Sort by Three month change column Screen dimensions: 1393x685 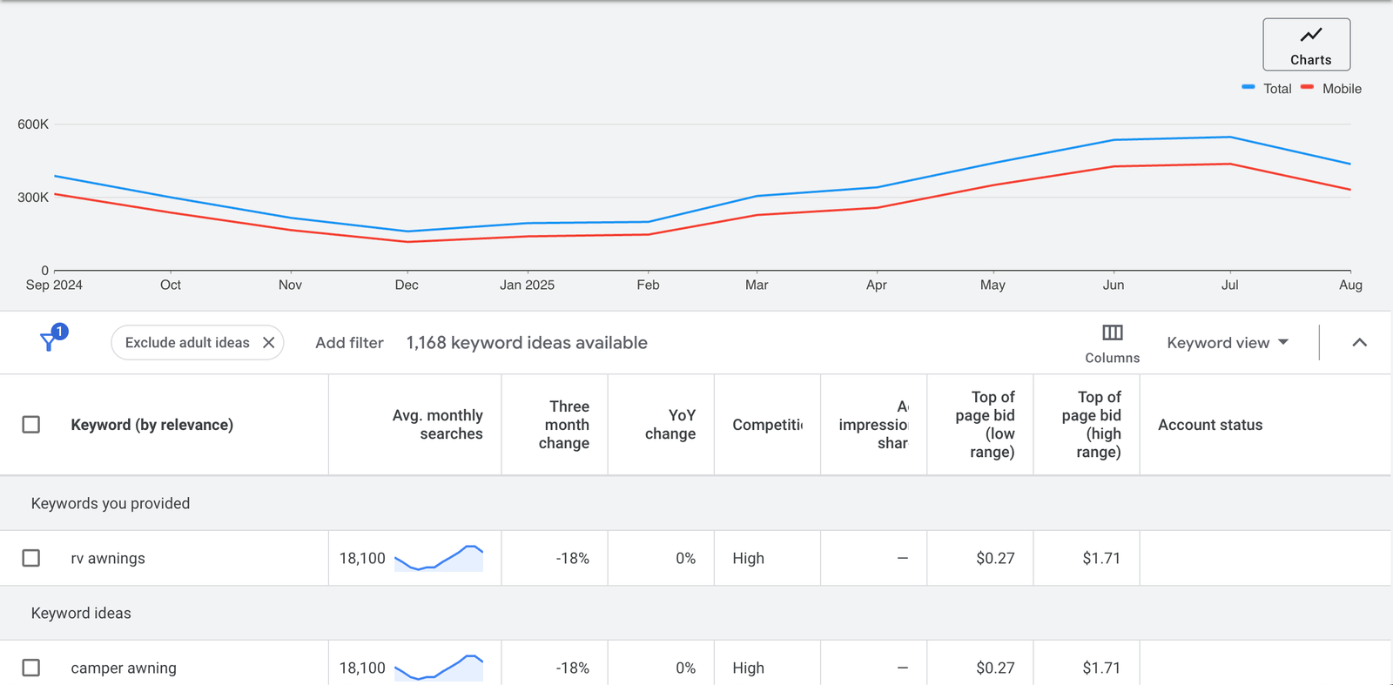tap(564, 425)
